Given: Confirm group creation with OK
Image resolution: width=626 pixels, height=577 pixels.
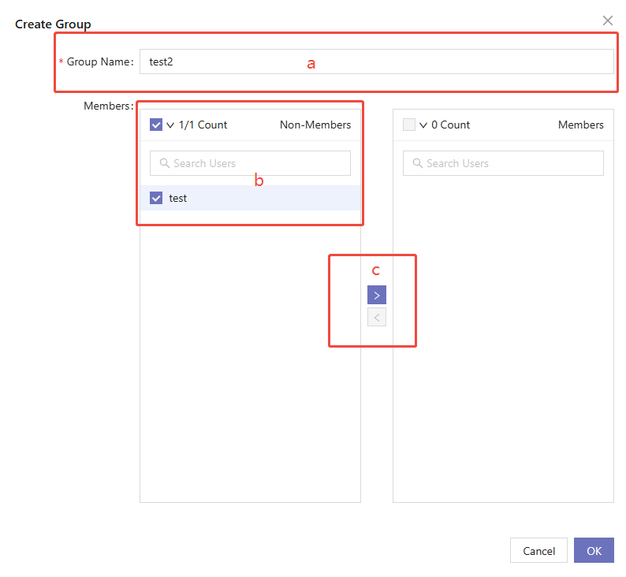Looking at the screenshot, I should 593,550.
